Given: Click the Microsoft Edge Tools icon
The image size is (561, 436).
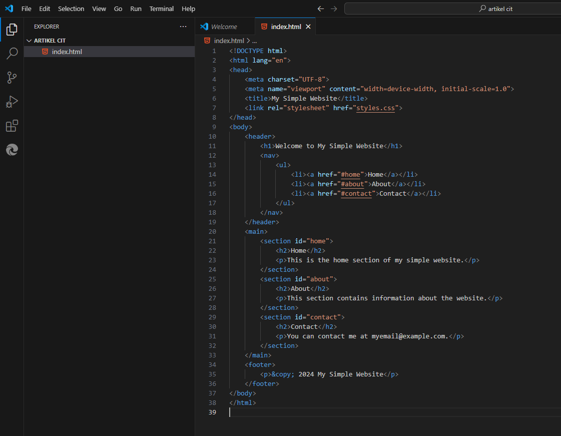Looking at the screenshot, I should click(12, 150).
